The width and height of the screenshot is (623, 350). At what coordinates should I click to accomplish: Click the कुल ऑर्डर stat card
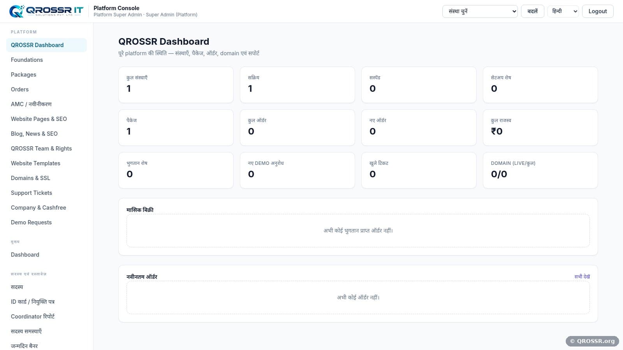297,128
